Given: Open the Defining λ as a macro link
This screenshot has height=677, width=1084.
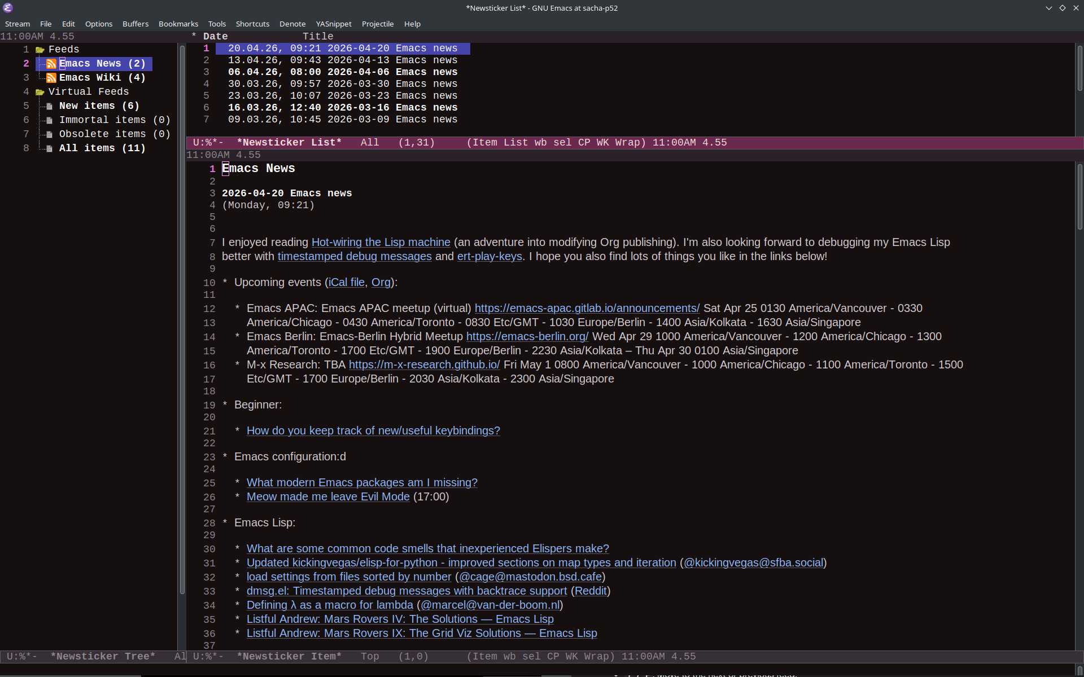Looking at the screenshot, I should (330, 605).
